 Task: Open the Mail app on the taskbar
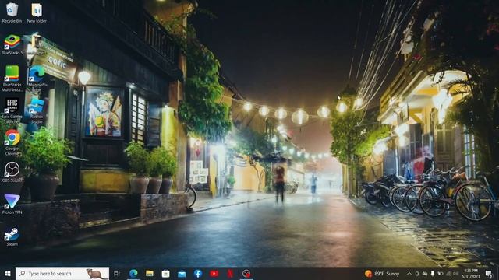pos(182,273)
